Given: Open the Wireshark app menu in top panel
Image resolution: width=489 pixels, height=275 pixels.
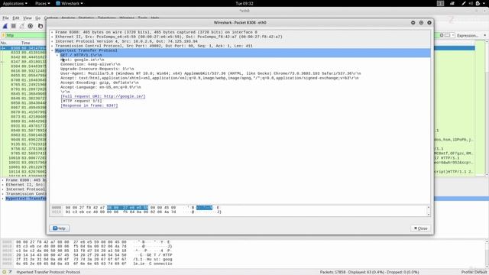Looking at the screenshot, I should (x=70, y=3).
